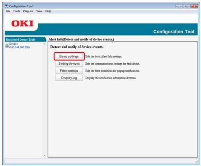Click the device table scroll up arrow

pos(44,44)
